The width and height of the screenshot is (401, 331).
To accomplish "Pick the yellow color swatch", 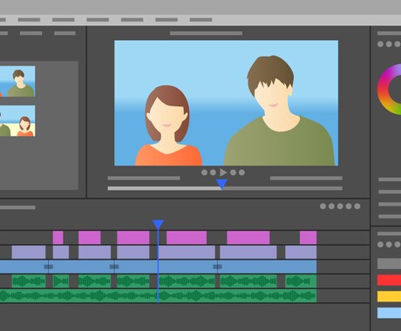I will pyautogui.click(x=389, y=296).
